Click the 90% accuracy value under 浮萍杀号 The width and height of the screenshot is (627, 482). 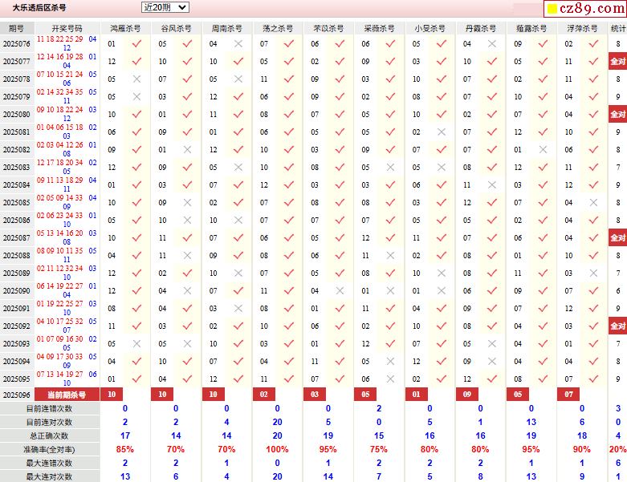(x=582, y=449)
